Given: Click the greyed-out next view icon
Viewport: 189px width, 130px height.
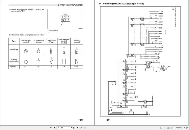Looking at the screenshot, I should (84, 128).
